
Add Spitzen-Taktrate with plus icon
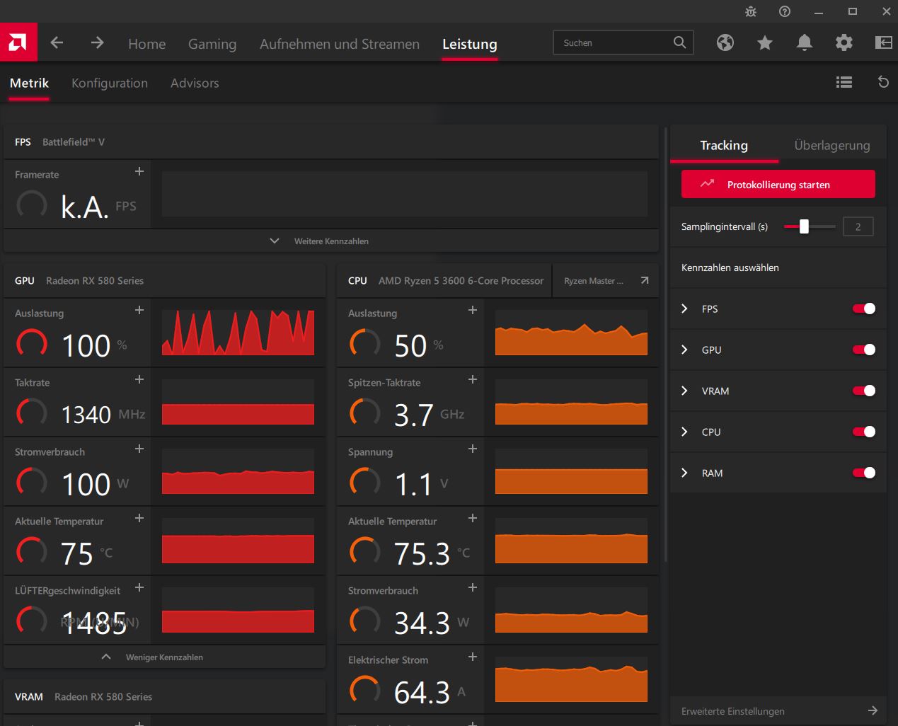click(473, 379)
